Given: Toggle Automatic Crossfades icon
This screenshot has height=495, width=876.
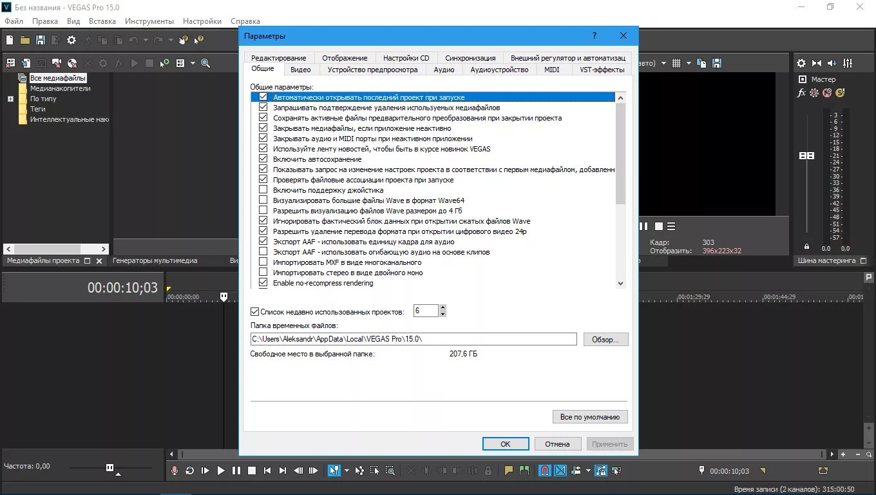Looking at the screenshot, I should (x=560, y=471).
